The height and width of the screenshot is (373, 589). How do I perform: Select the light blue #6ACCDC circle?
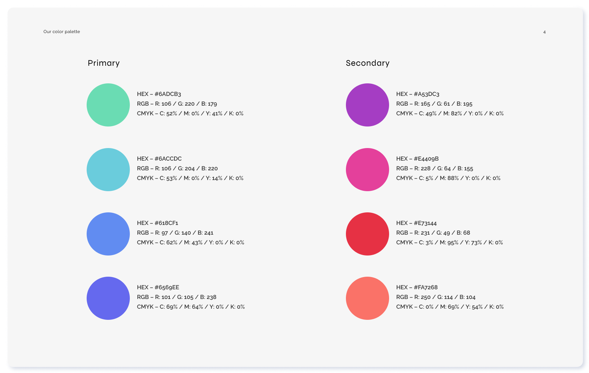tap(108, 170)
